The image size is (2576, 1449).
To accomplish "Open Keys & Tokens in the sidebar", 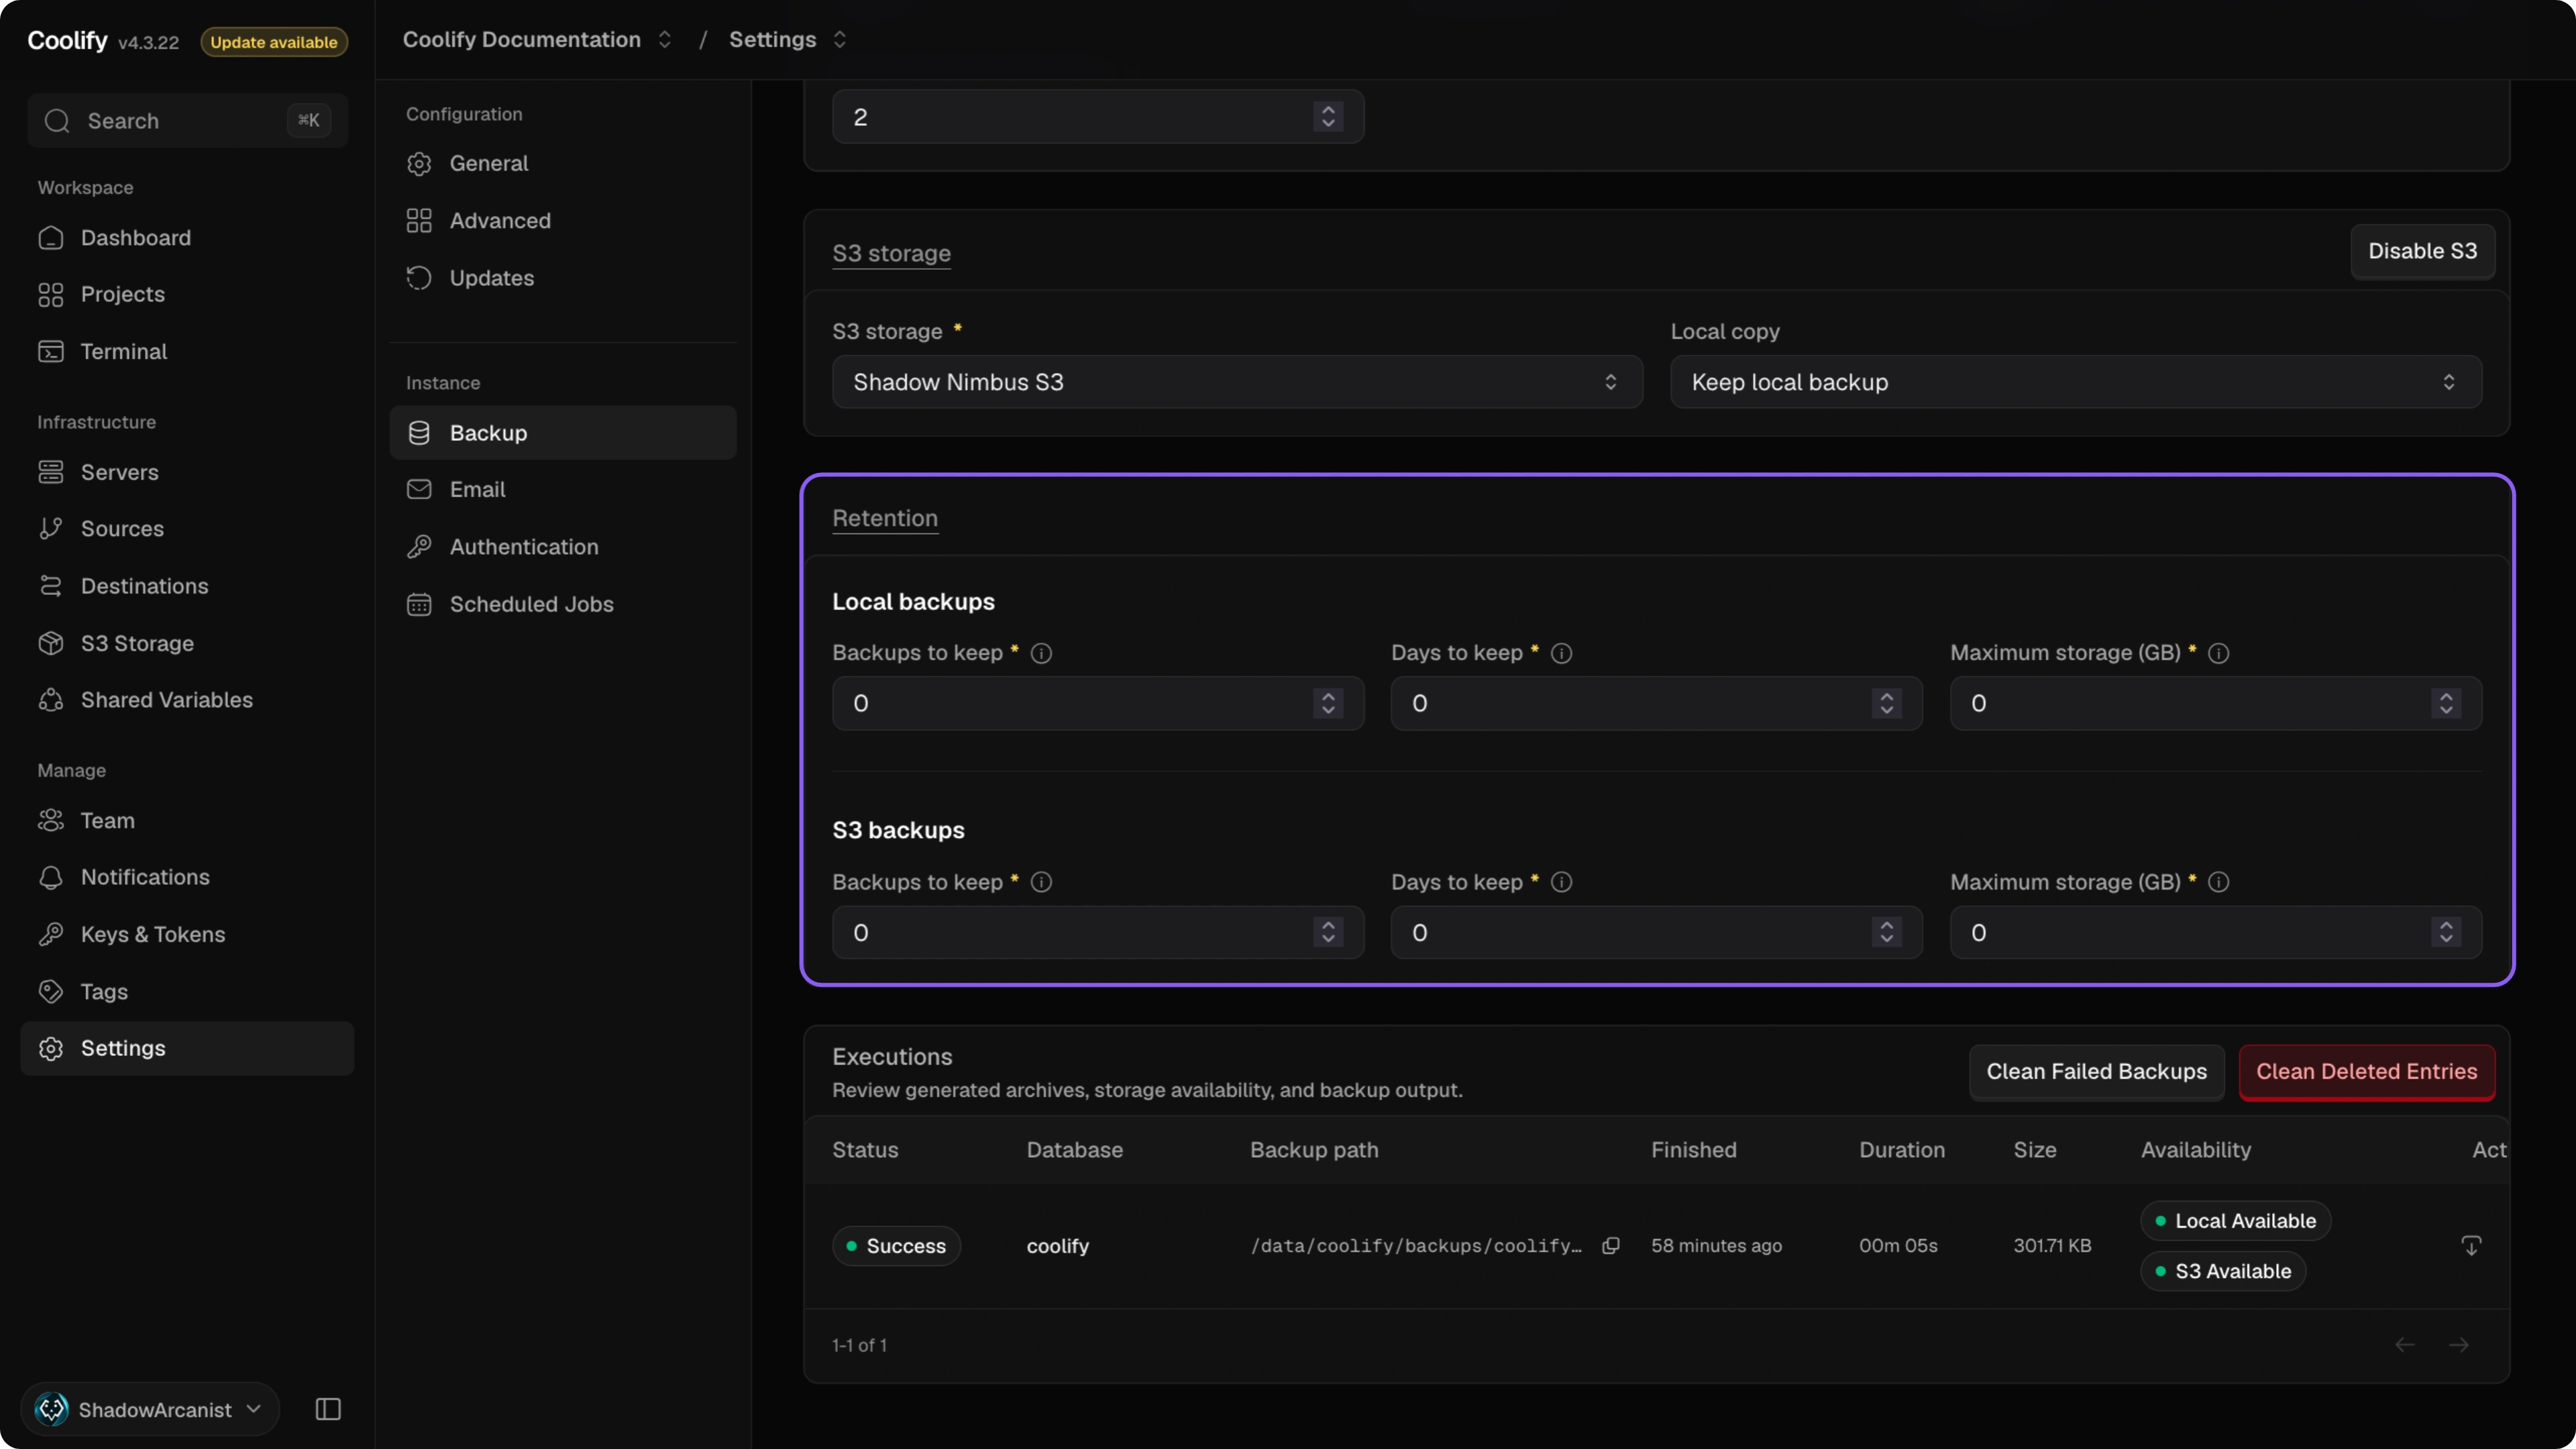I will tap(188, 934).
